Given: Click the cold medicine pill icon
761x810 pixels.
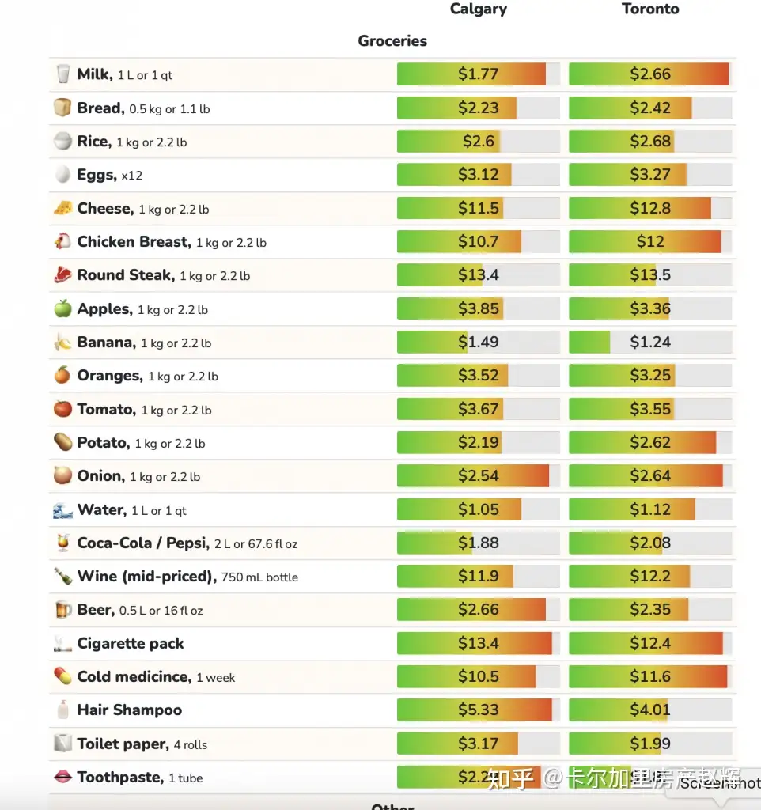Looking at the screenshot, I should coord(63,676).
